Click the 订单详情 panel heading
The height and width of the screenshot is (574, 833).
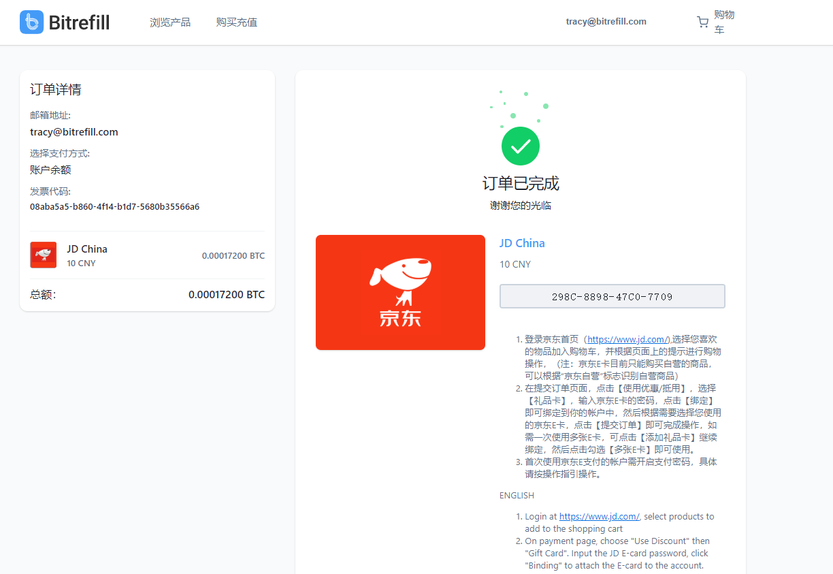[x=55, y=89]
